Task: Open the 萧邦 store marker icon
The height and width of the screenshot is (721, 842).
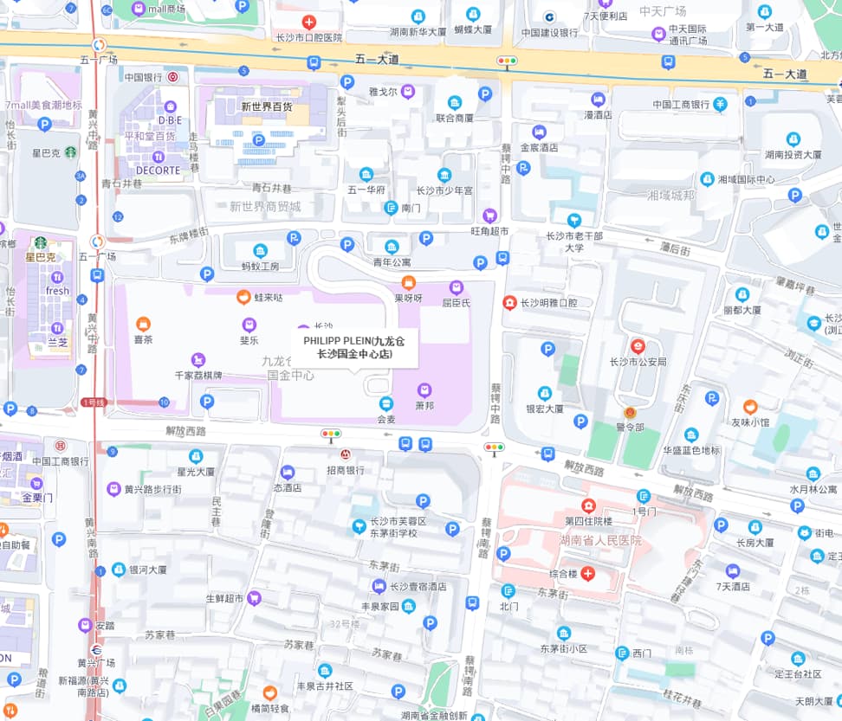Action: pos(424,390)
